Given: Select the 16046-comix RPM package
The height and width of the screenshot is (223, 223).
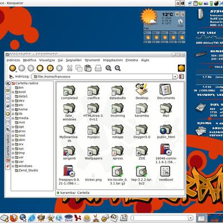Looking at the screenshot, I should [166, 153].
